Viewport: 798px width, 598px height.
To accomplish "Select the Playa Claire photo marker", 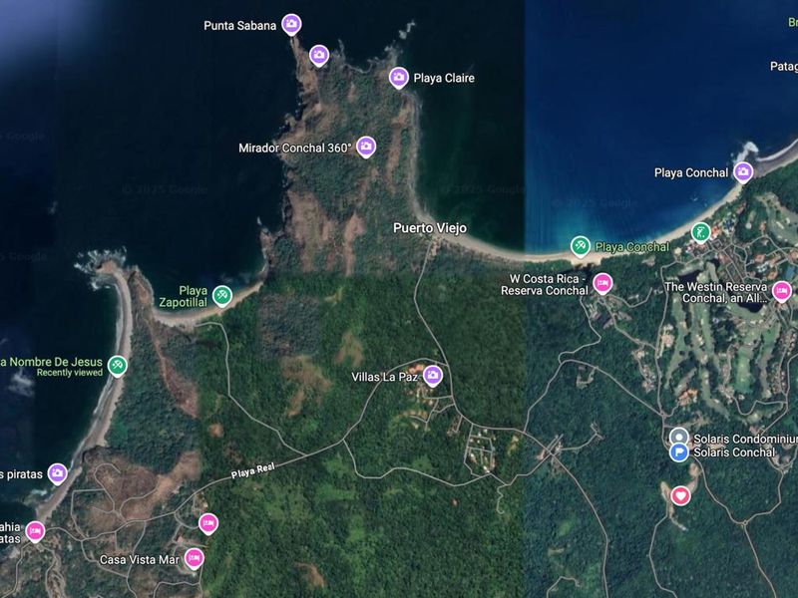I will pos(399,78).
